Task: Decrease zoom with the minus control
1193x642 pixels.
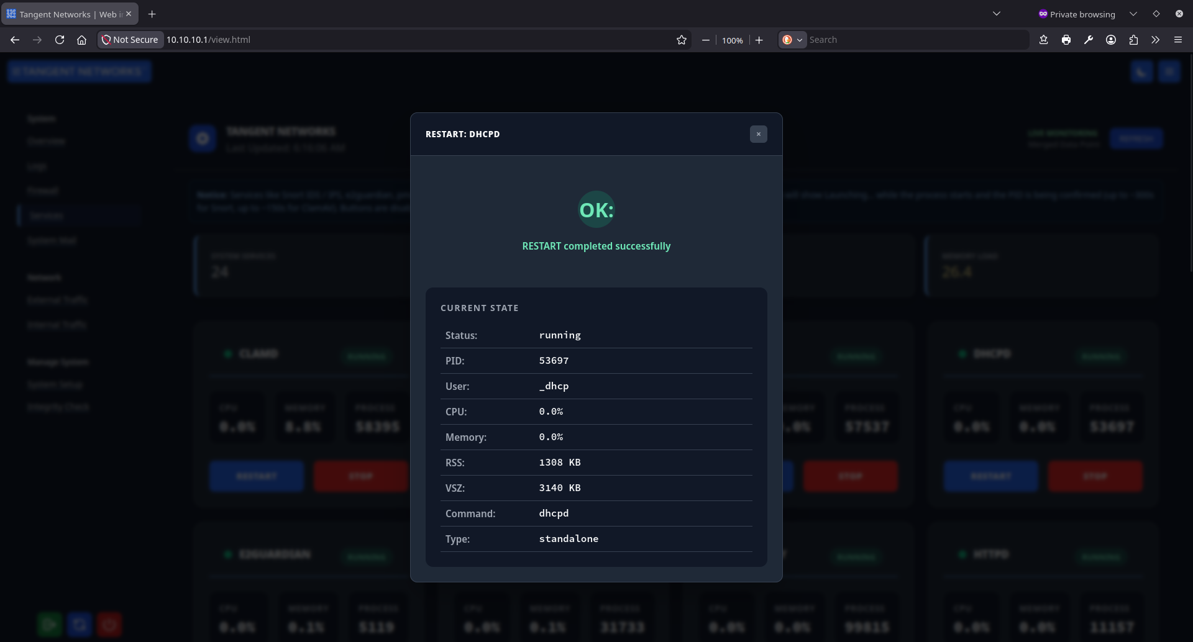Action: coord(705,39)
